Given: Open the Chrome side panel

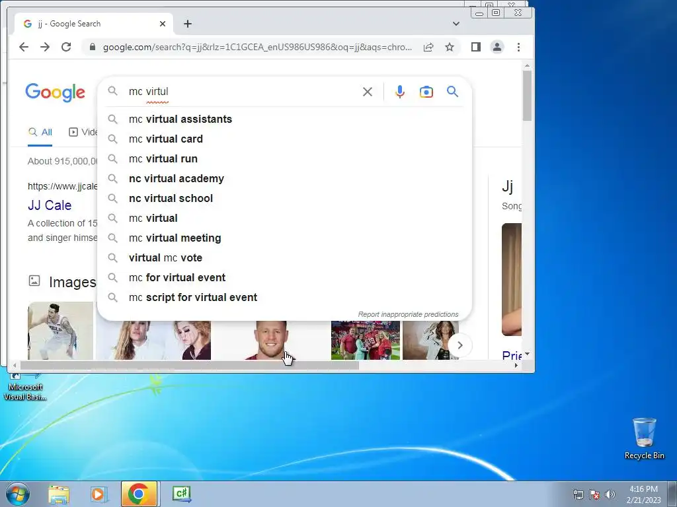Looking at the screenshot, I should (x=476, y=47).
